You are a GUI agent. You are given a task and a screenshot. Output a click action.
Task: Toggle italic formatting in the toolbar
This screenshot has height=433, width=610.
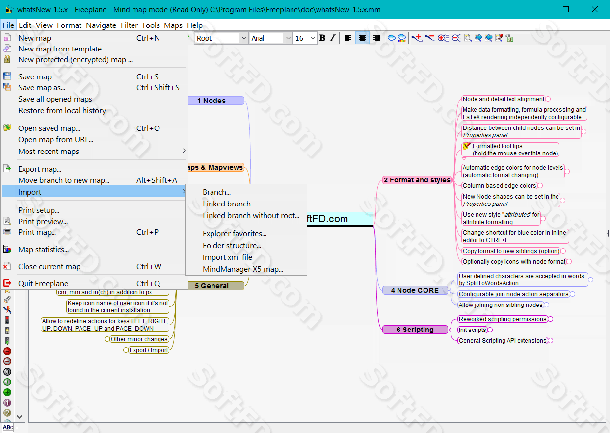(x=333, y=38)
